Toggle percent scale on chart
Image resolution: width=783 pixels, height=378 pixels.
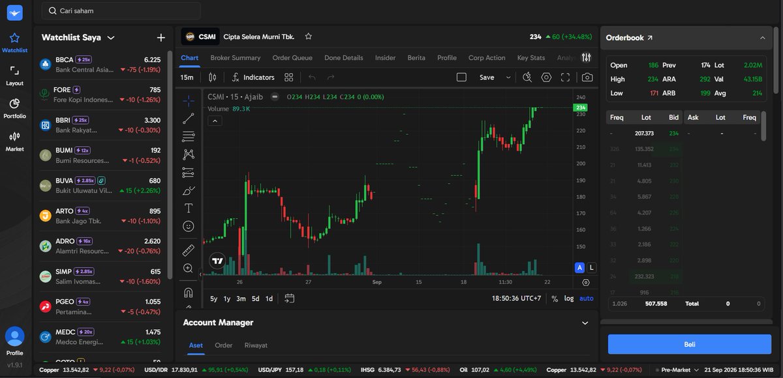(555, 298)
